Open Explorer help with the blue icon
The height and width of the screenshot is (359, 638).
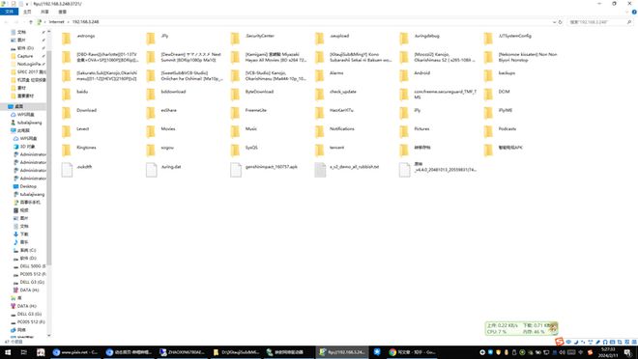634,12
